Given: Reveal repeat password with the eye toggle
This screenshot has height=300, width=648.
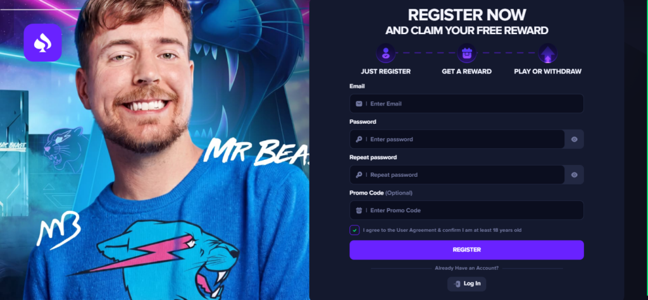Looking at the screenshot, I should click(574, 174).
